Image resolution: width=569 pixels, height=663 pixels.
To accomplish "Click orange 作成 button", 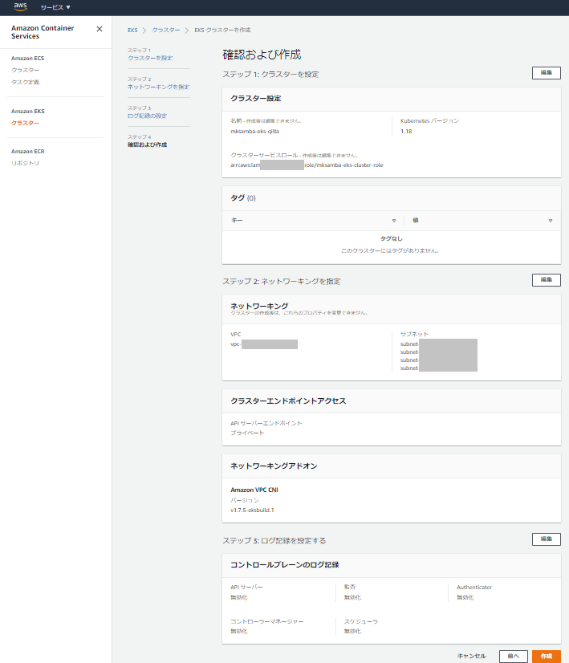I will coord(547,657).
